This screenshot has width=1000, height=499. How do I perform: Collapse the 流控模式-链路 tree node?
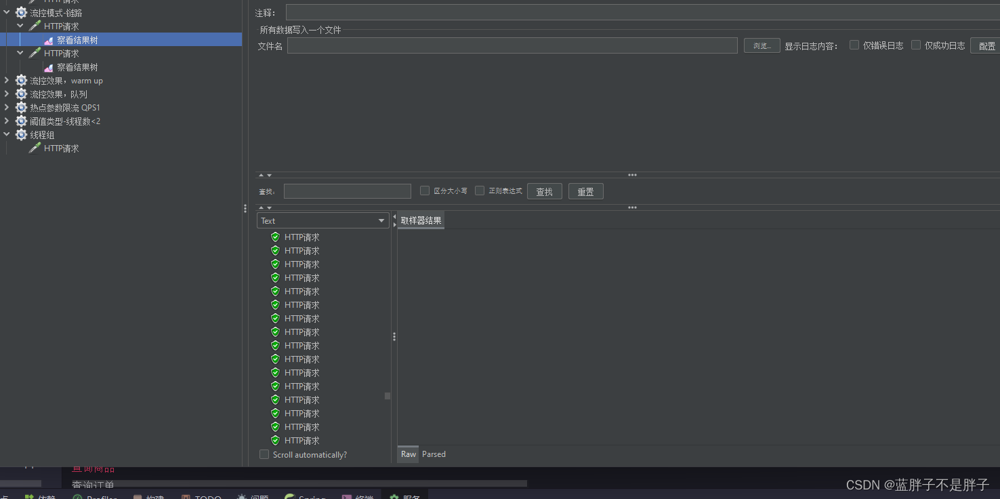click(7, 12)
